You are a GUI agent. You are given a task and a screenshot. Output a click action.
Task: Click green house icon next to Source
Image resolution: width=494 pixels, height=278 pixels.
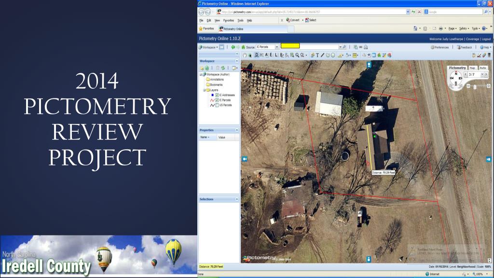[x=243, y=47]
